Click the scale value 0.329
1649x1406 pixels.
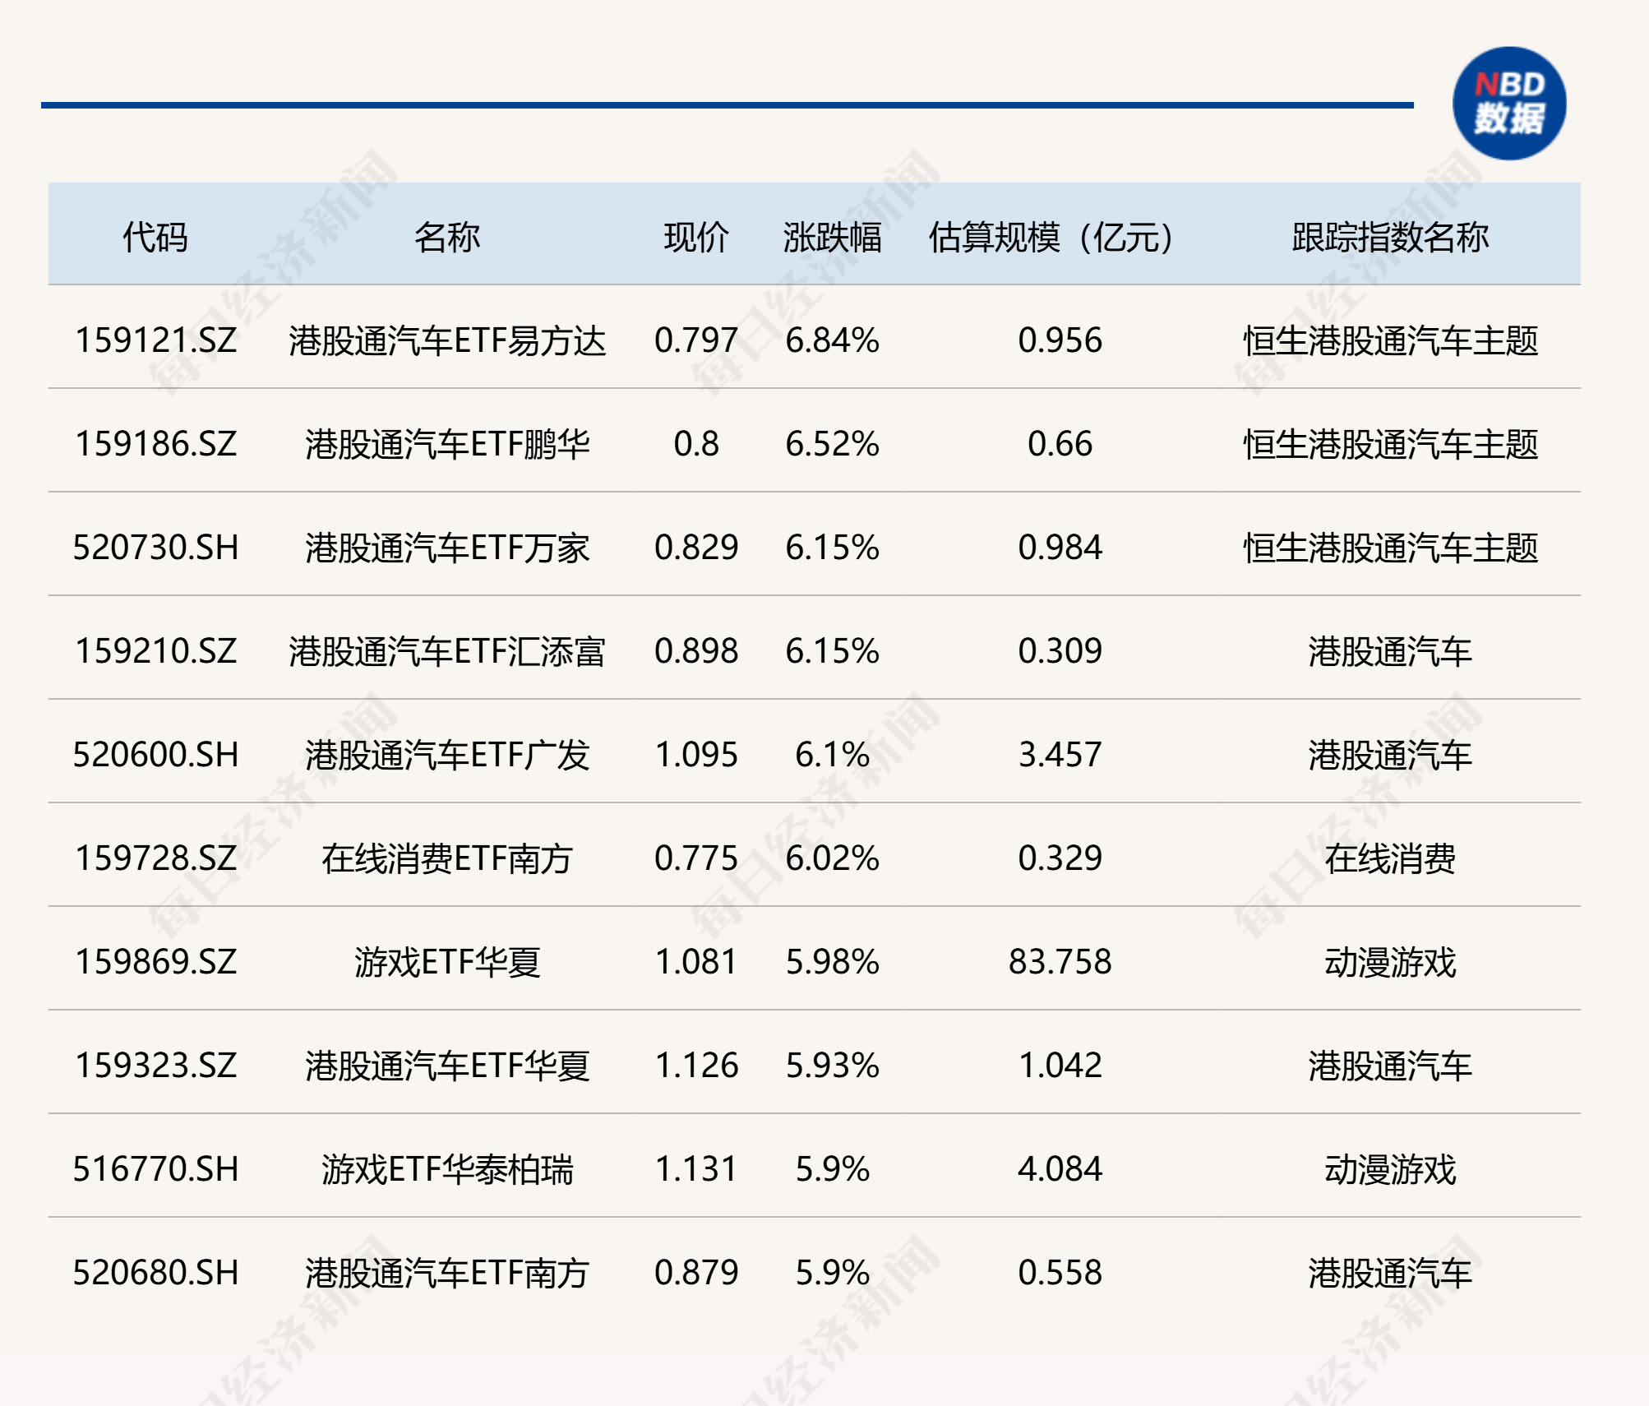1060,858
